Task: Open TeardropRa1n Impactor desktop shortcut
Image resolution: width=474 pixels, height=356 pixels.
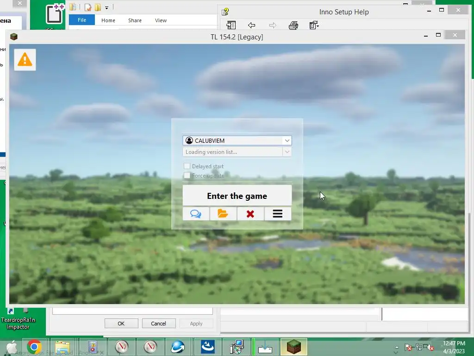Action: (18, 319)
